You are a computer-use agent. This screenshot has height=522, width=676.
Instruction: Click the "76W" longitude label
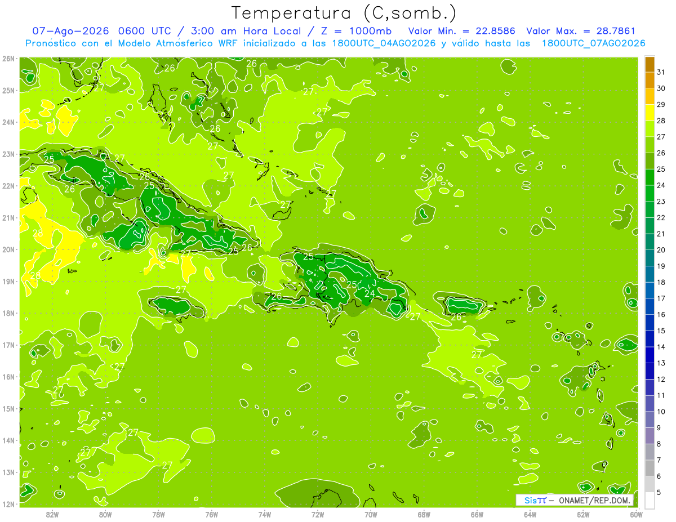pos(211,514)
